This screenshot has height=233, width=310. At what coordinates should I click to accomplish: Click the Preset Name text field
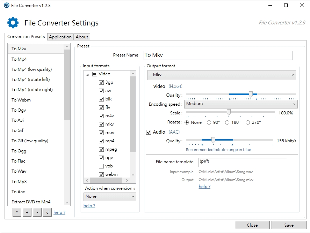[218, 55]
